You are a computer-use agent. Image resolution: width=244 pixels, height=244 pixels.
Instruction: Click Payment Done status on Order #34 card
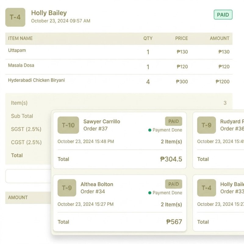pos(165,193)
